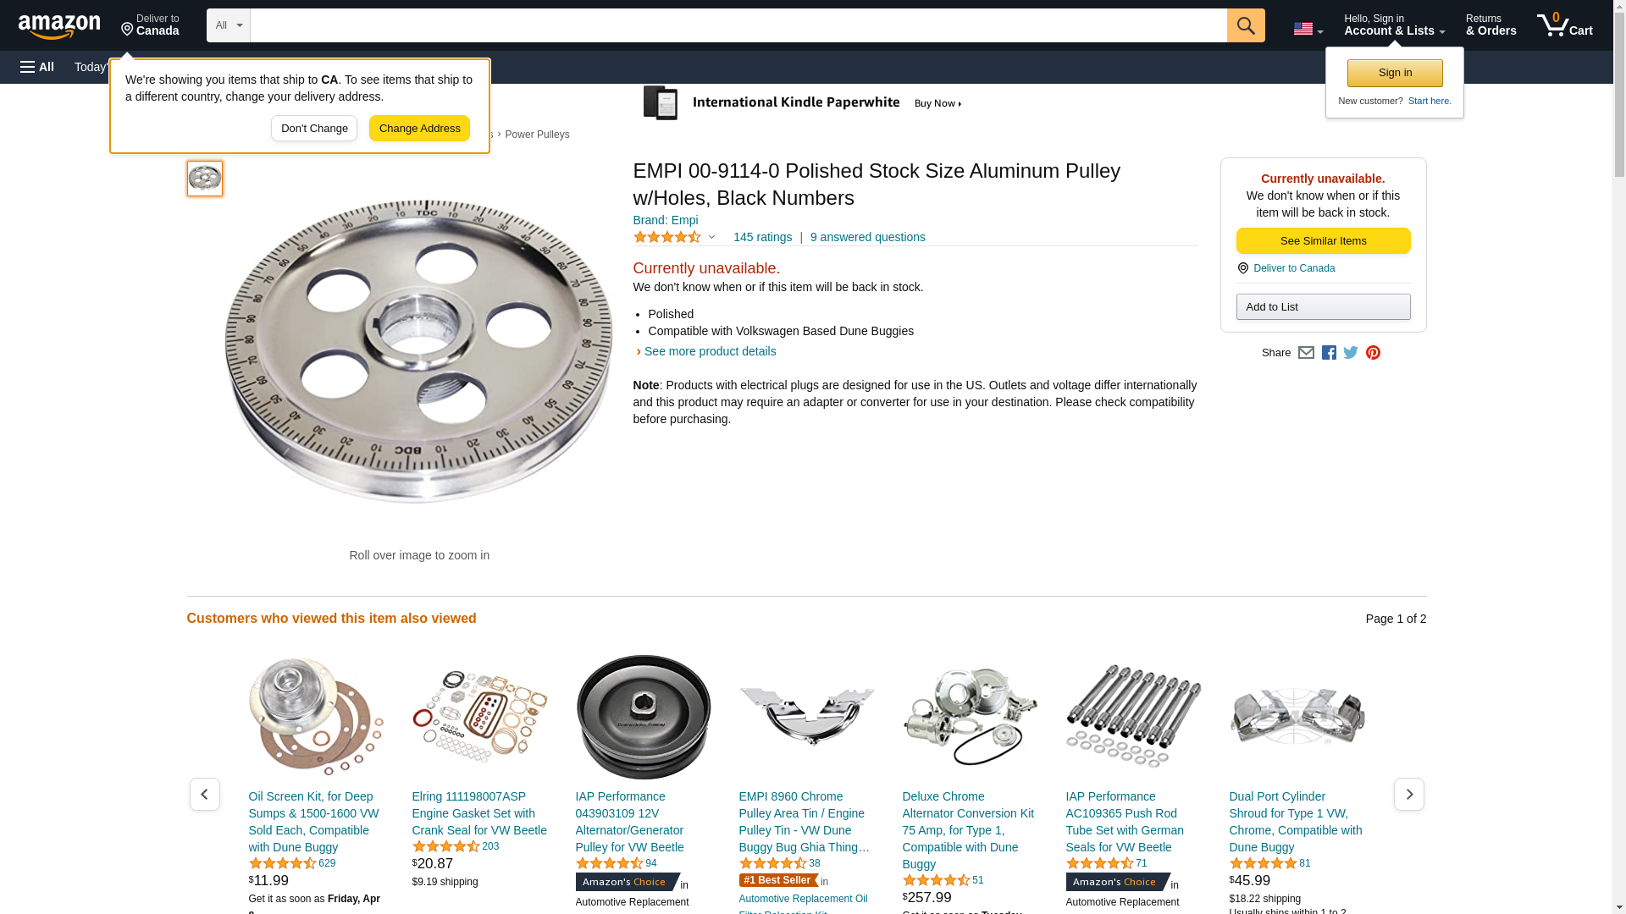Share product on Facebook
Viewport: 1626px width, 914px height.
(1329, 353)
